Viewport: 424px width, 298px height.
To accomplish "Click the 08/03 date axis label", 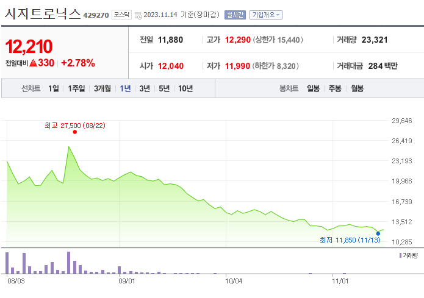I will pyautogui.click(x=16, y=281).
